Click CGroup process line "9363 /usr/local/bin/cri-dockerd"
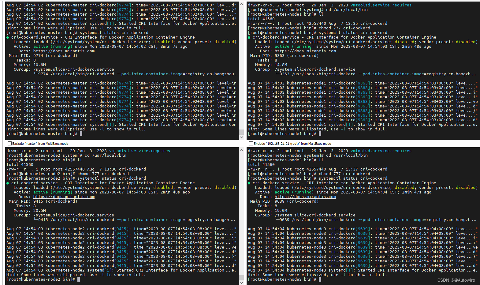Viewport: 480px width, 285px height. (376, 74)
